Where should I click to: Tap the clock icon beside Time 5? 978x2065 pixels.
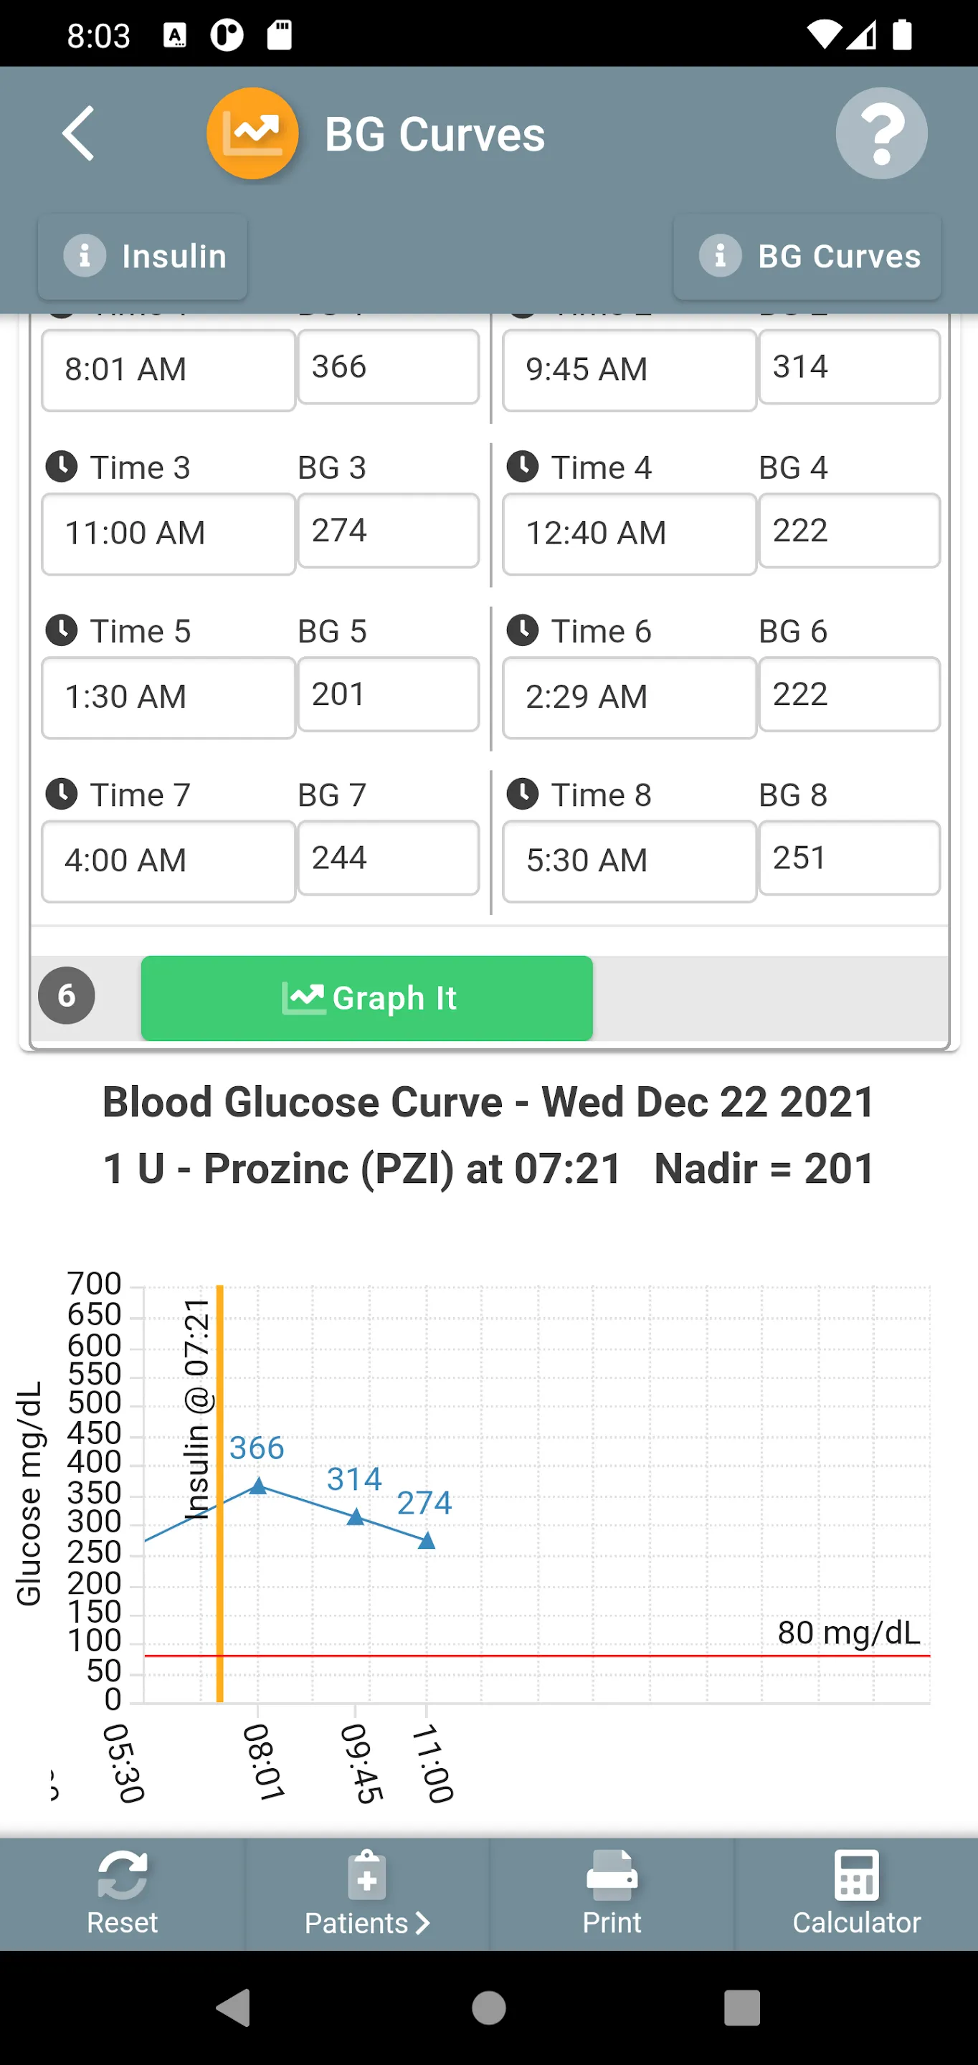(62, 630)
